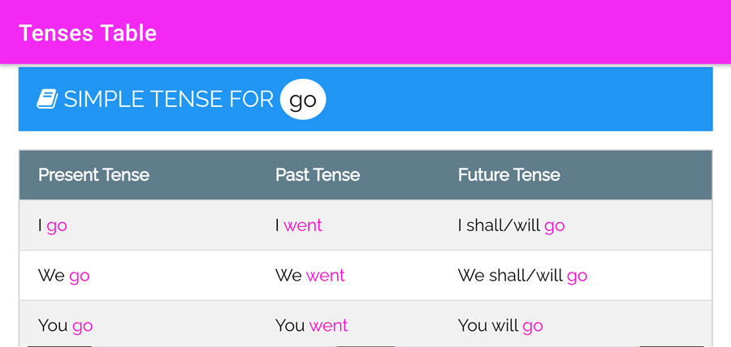Click the 'I went' past tense cell
Screen dimensions: 731x347
(299, 225)
